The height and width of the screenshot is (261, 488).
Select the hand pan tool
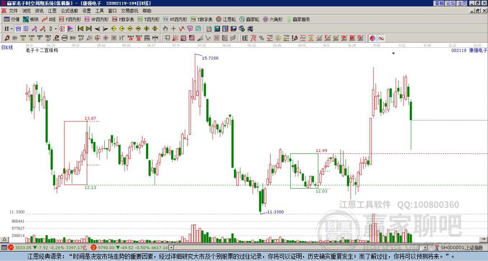[165, 29]
